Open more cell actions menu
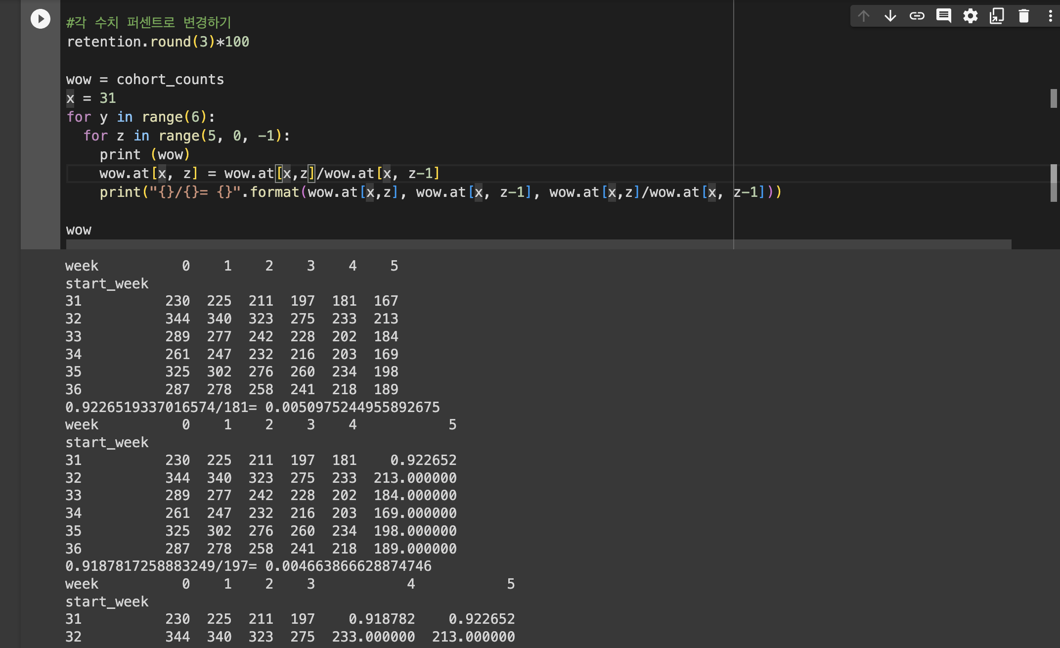 tap(1051, 16)
